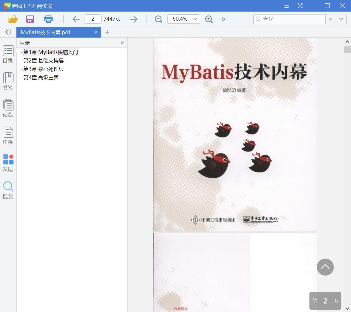The height and width of the screenshot is (312, 351).
Task: Find previous match with the up chevron
Action: [331, 19]
